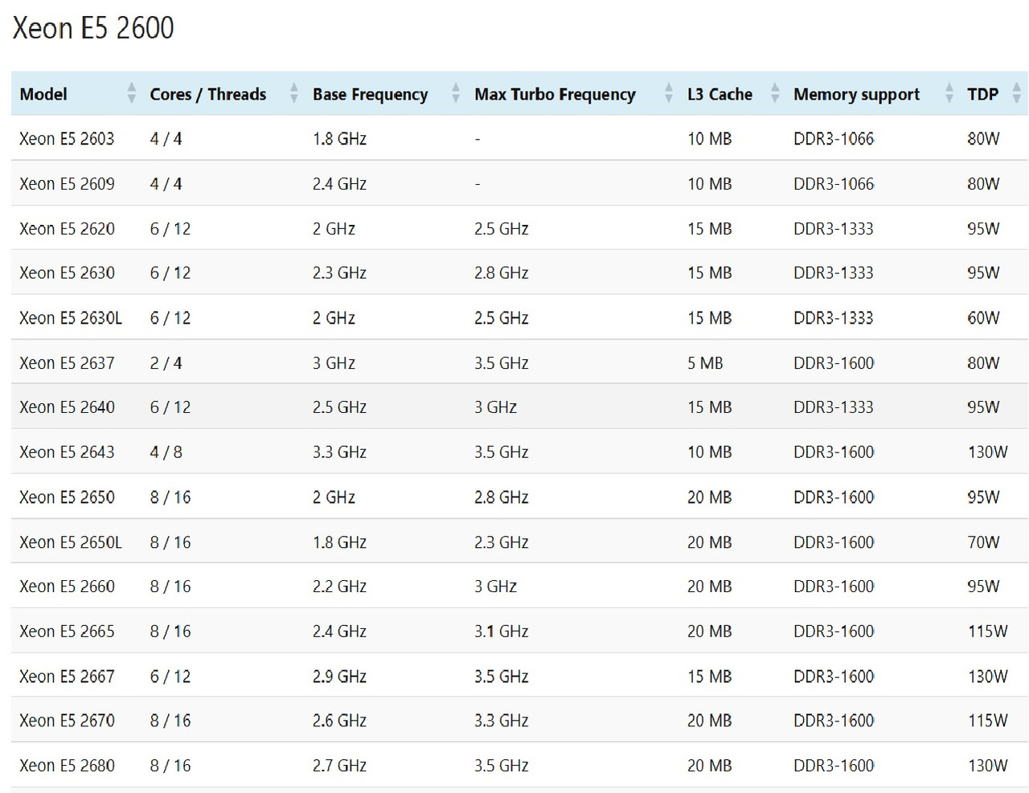This screenshot has height=793, width=1029.
Task: Click DDR3-1066 memory cell of E5 2603
Action: click(x=834, y=138)
